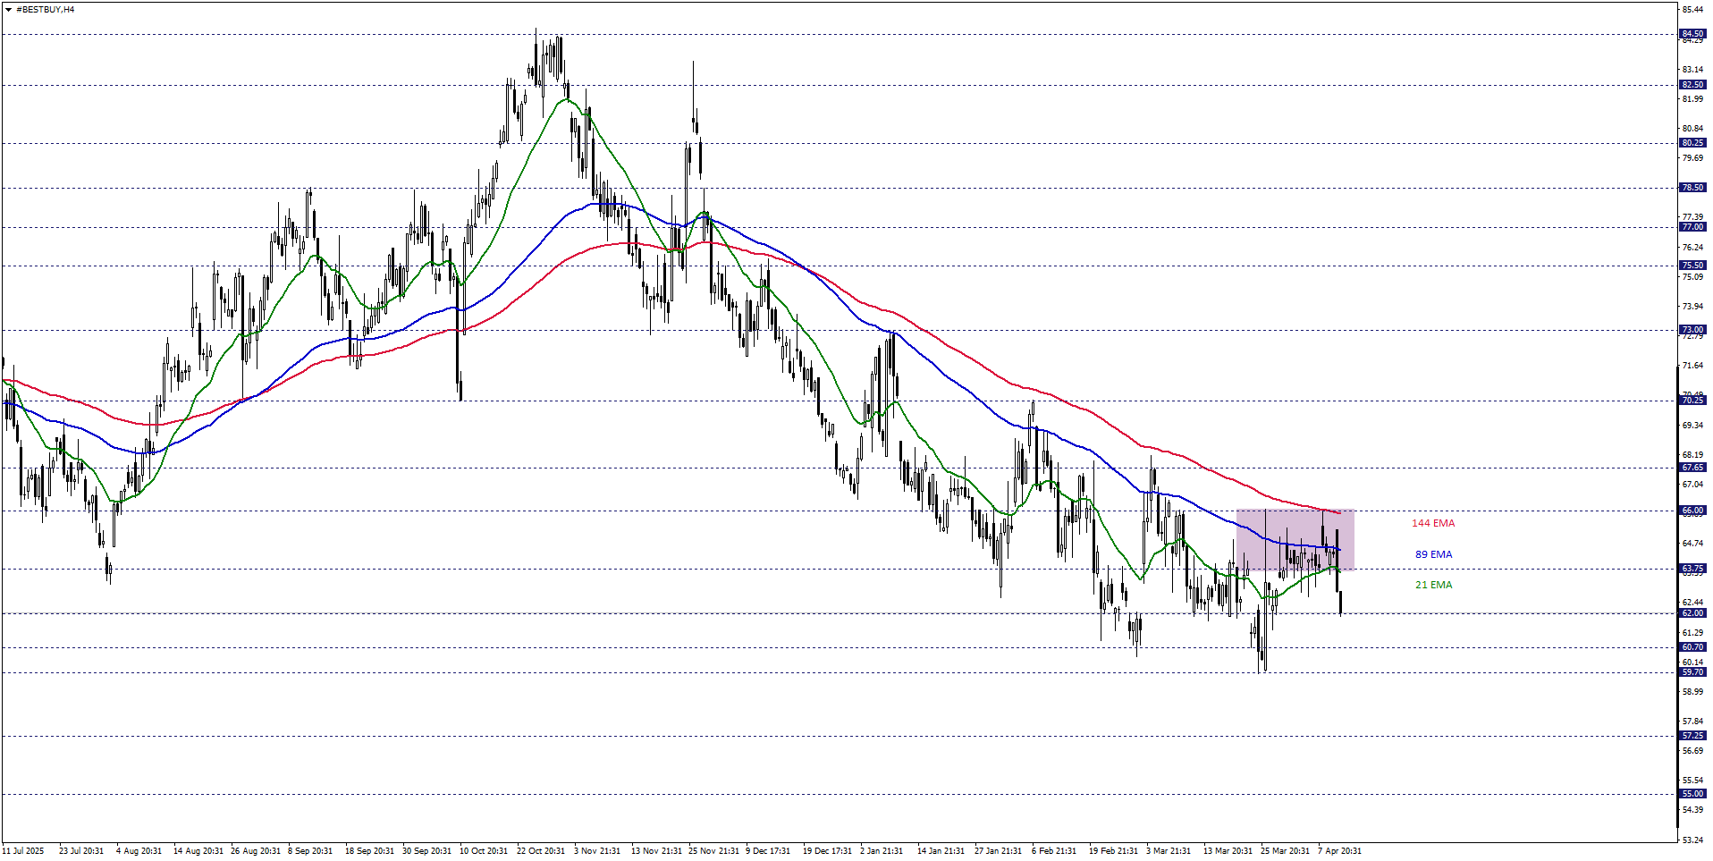Click the 78.50 price level tag
The width and height of the screenshot is (1713, 861).
point(1692,188)
